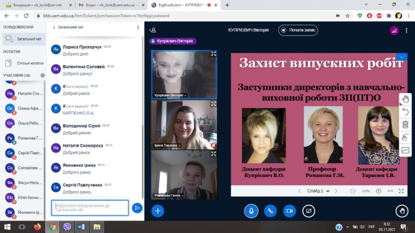Open Word from the taskbar
This screenshot has height=233, width=415.
pos(81,227)
